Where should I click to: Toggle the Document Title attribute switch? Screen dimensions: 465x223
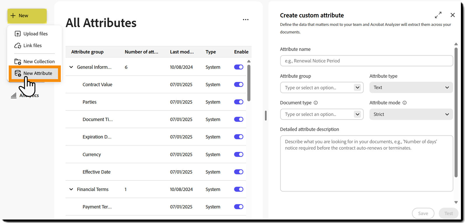pyautogui.click(x=239, y=119)
